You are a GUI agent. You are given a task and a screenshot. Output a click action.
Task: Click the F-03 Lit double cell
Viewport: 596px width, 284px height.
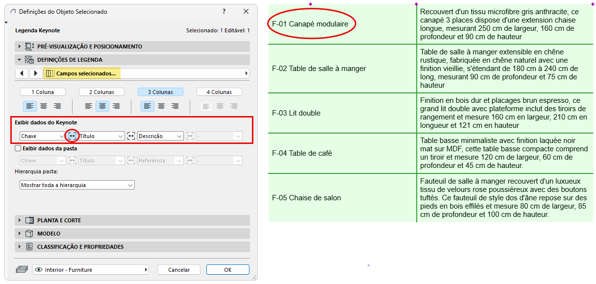click(x=342, y=113)
